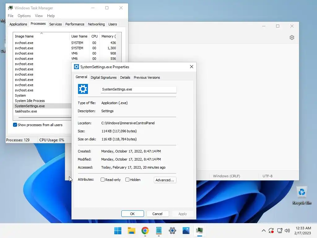Image resolution: width=317 pixels, height=238 pixels.
Task: Click SystemSettings gear icon in Properties title bar
Action: (x=76, y=67)
